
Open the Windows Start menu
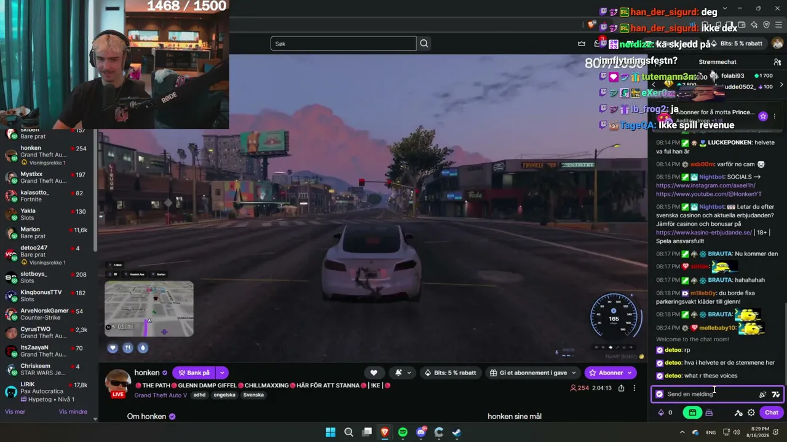click(x=330, y=432)
